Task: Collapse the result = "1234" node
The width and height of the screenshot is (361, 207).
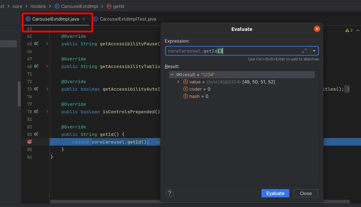Action: click(172, 74)
